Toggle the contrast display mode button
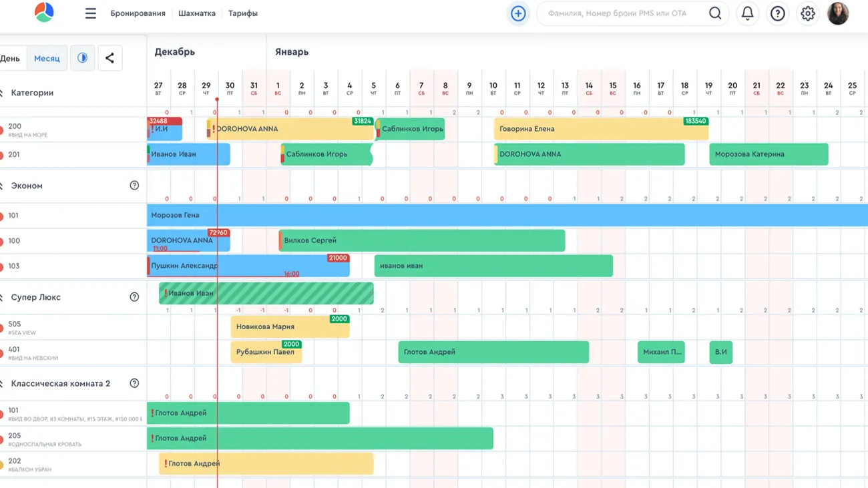Image resolution: width=868 pixels, height=488 pixels. (x=82, y=58)
